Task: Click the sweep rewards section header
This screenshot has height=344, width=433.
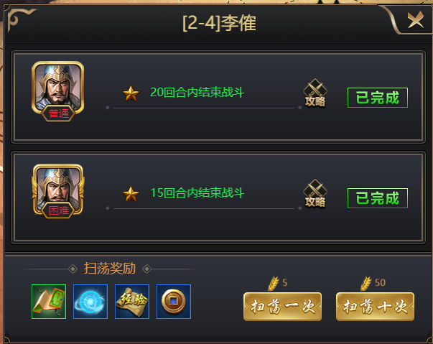Action: point(110,269)
